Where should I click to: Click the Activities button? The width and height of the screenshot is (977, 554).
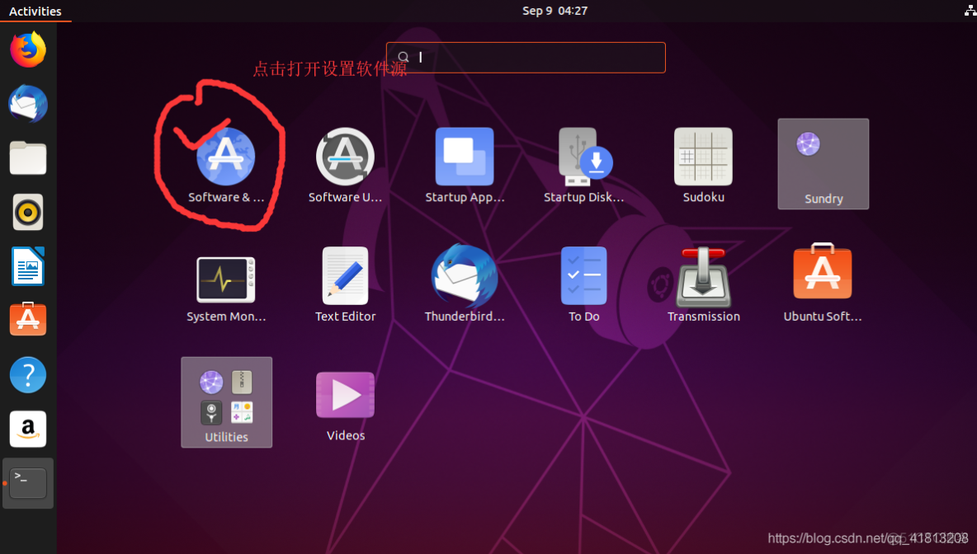click(x=35, y=12)
